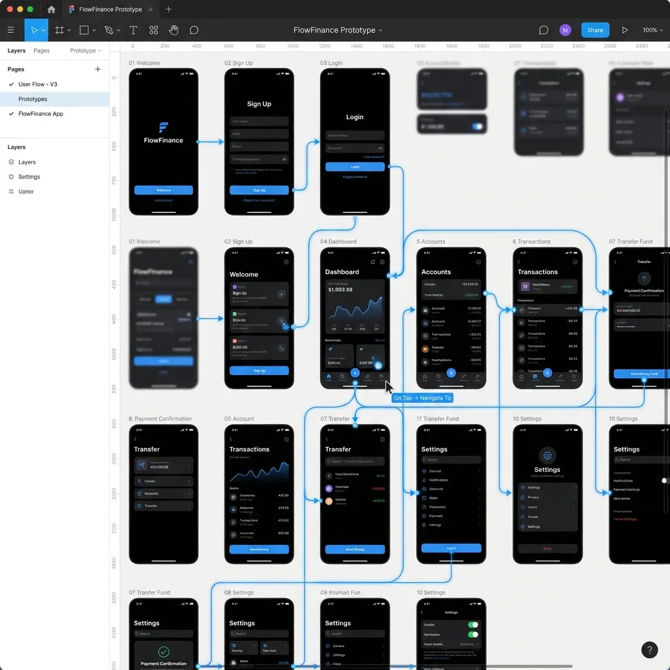Select the Prototypes page

pyautogui.click(x=55, y=99)
